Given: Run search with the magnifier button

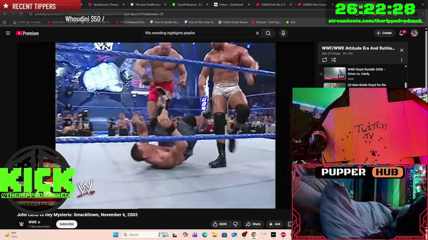Looking at the screenshot, I should [x=268, y=33].
